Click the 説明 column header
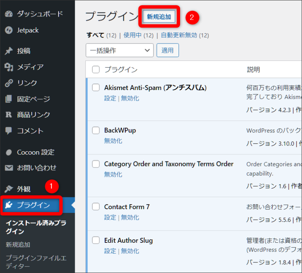The width and height of the screenshot is (302, 273). coord(253,70)
